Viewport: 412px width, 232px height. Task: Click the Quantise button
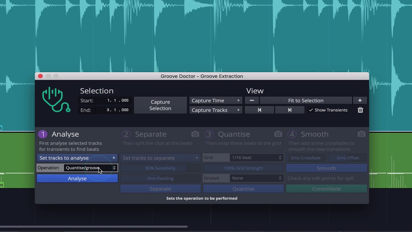tap(243, 189)
